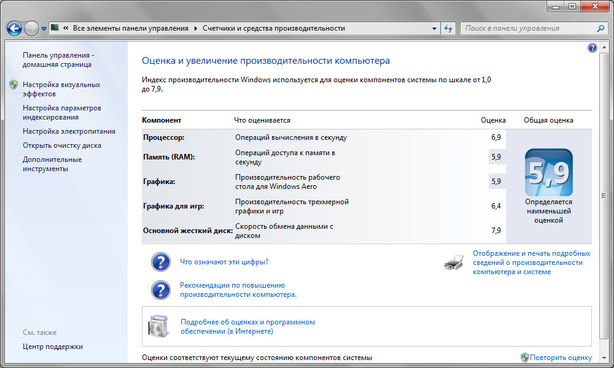Click the vertical scrollbar on the right
The height and width of the screenshot is (368, 614).
[604, 196]
